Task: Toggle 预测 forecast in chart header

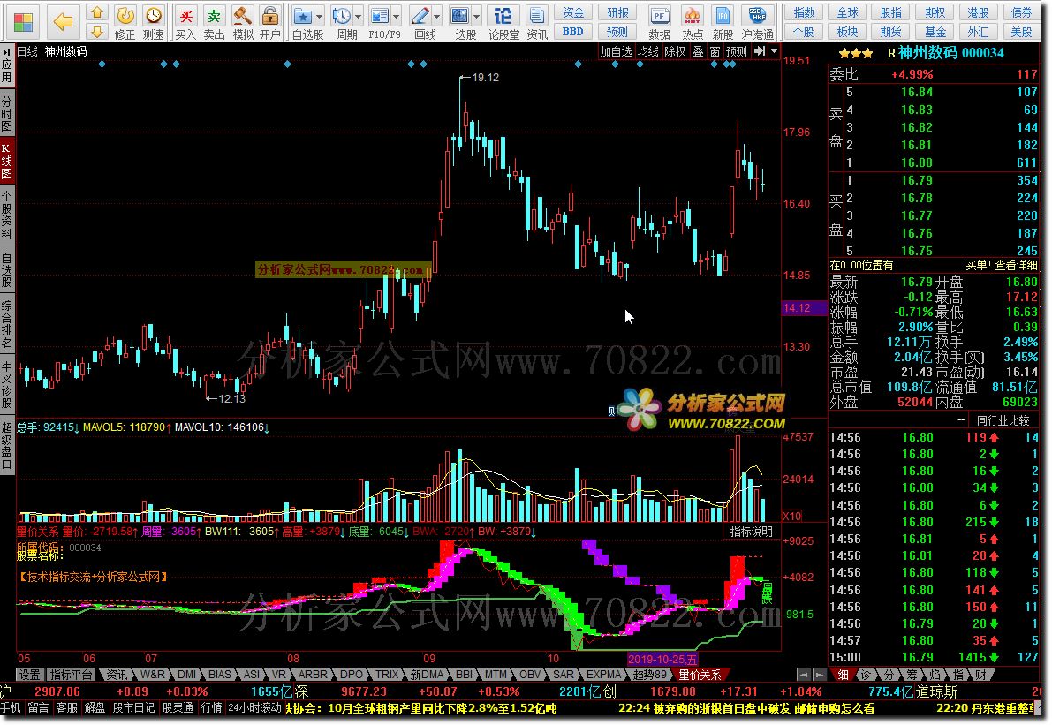Action: pyautogui.click(x=737, y=51)
